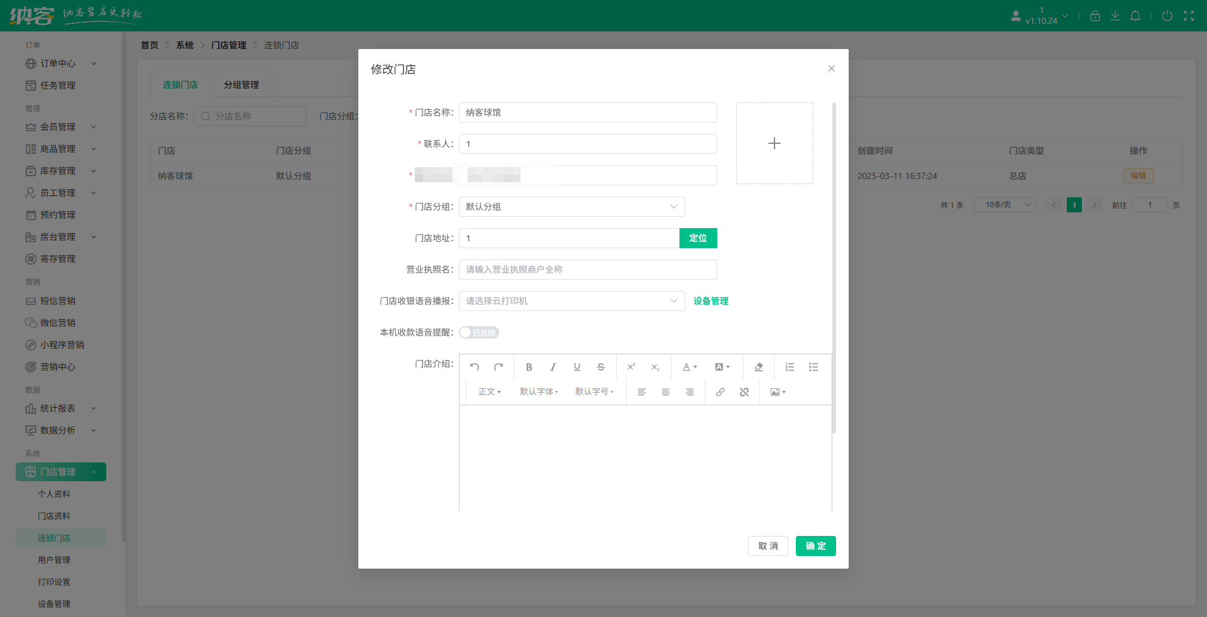
Task: Click the insert link icon
Action: click(720, 391)
